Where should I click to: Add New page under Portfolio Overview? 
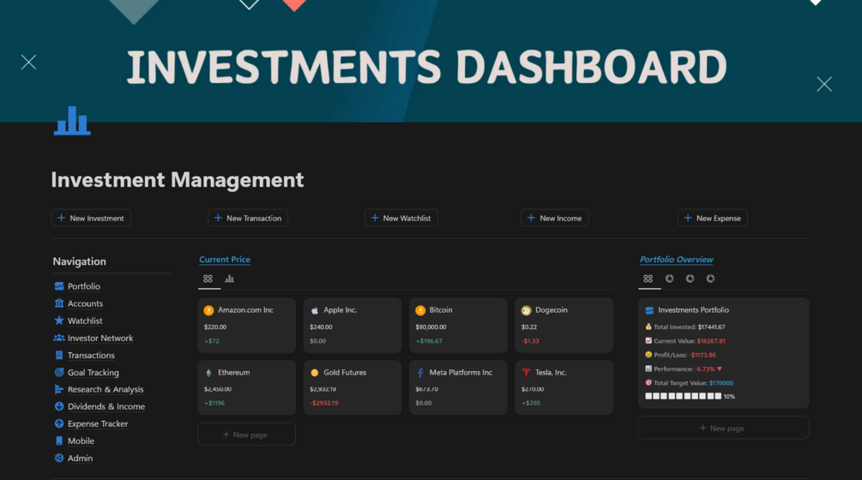point(723,428)
